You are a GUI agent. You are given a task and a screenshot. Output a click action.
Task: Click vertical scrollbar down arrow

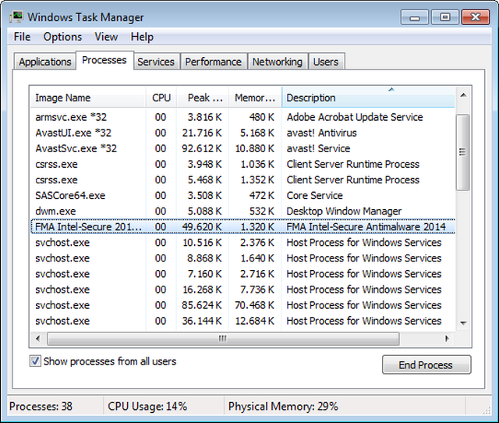coord(463,323)
